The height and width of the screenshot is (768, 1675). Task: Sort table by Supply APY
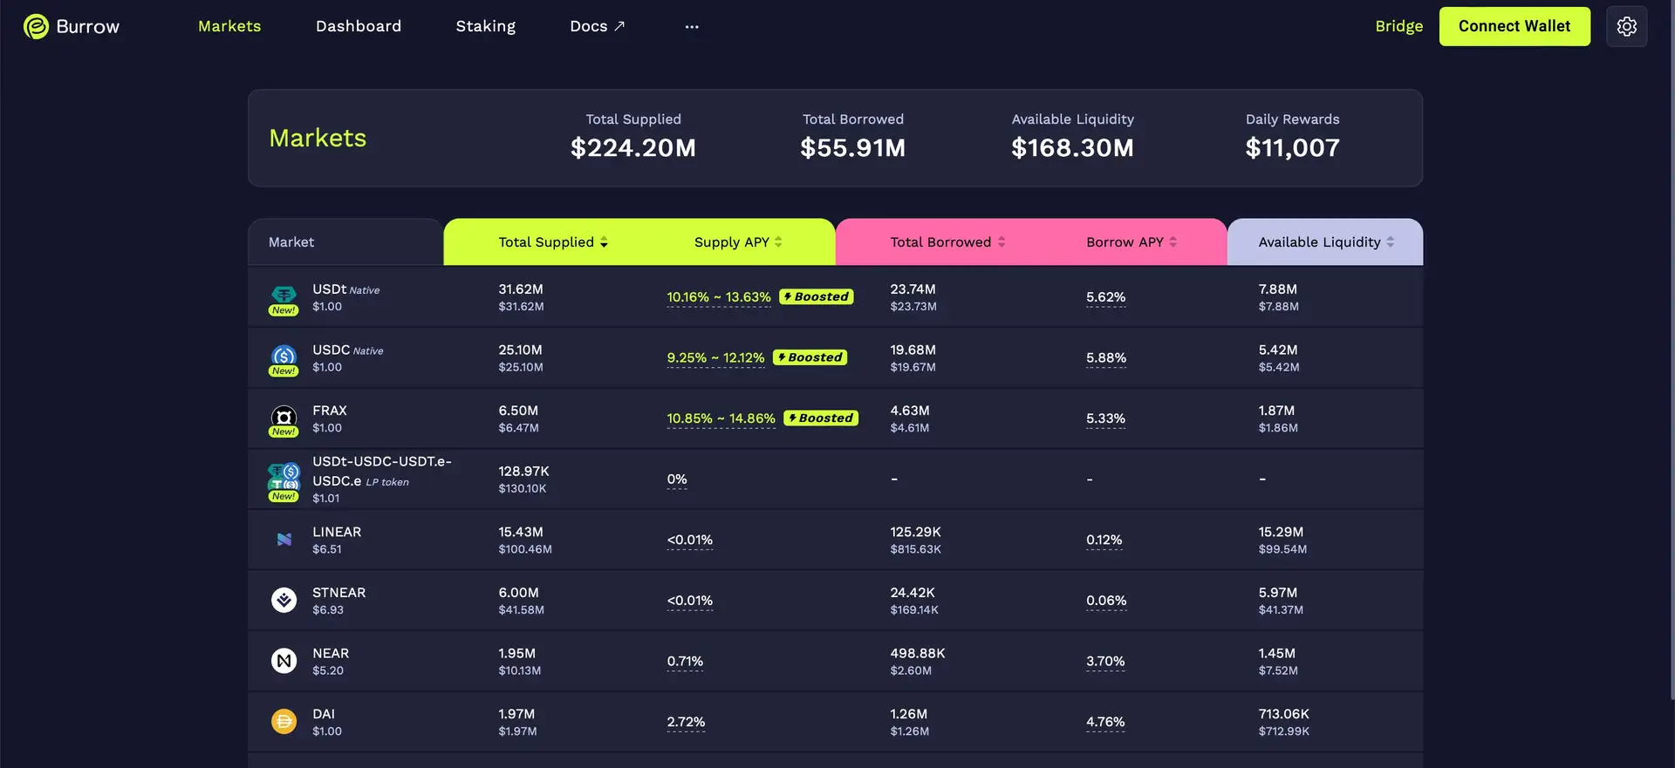738,242
